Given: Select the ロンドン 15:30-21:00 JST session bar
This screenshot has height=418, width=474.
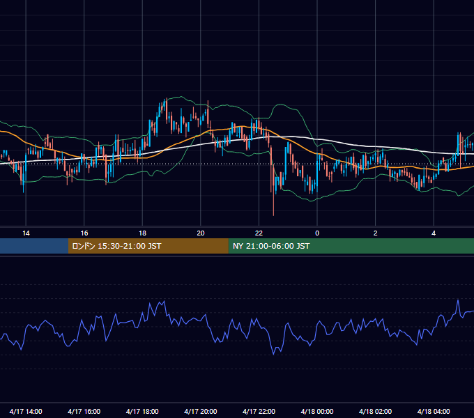Looking at the screenshot, I should click(x=148, y=246).
